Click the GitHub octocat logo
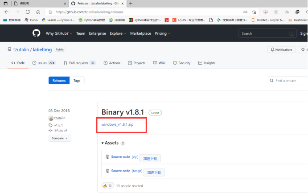The width and height of the screenshot is (308, 193). click(37, 33)
